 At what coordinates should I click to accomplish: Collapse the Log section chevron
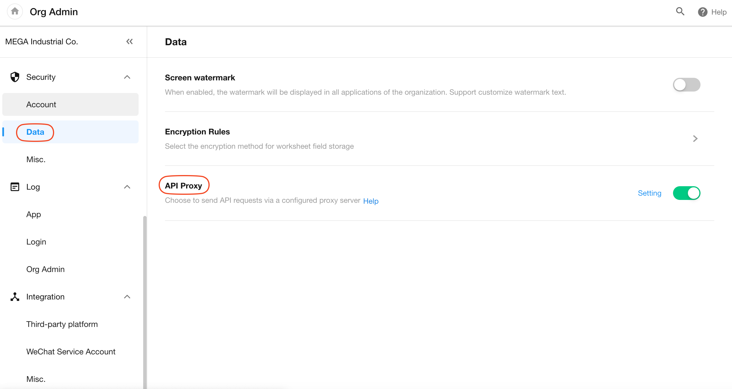127,187
